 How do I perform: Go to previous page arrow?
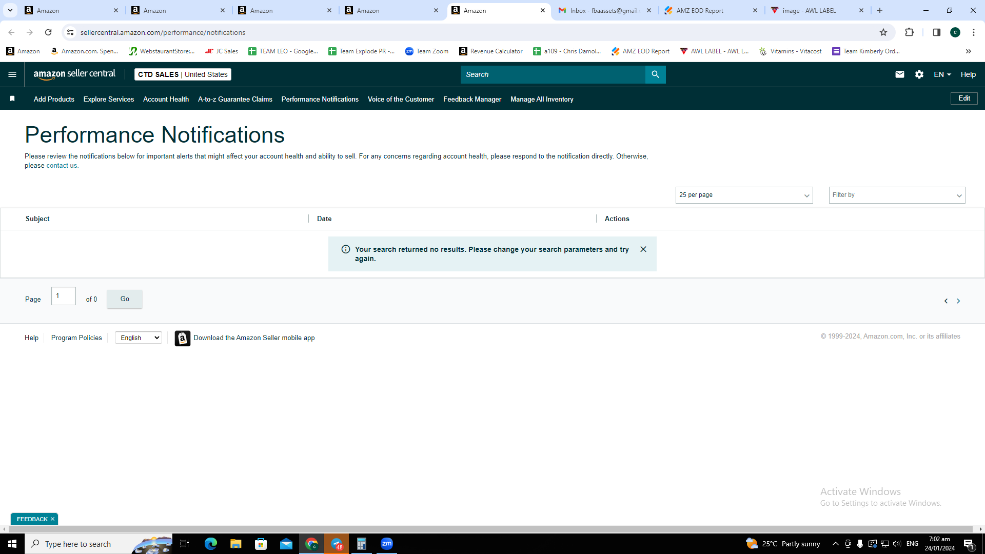pyautogui.click(x=946, y=301)
